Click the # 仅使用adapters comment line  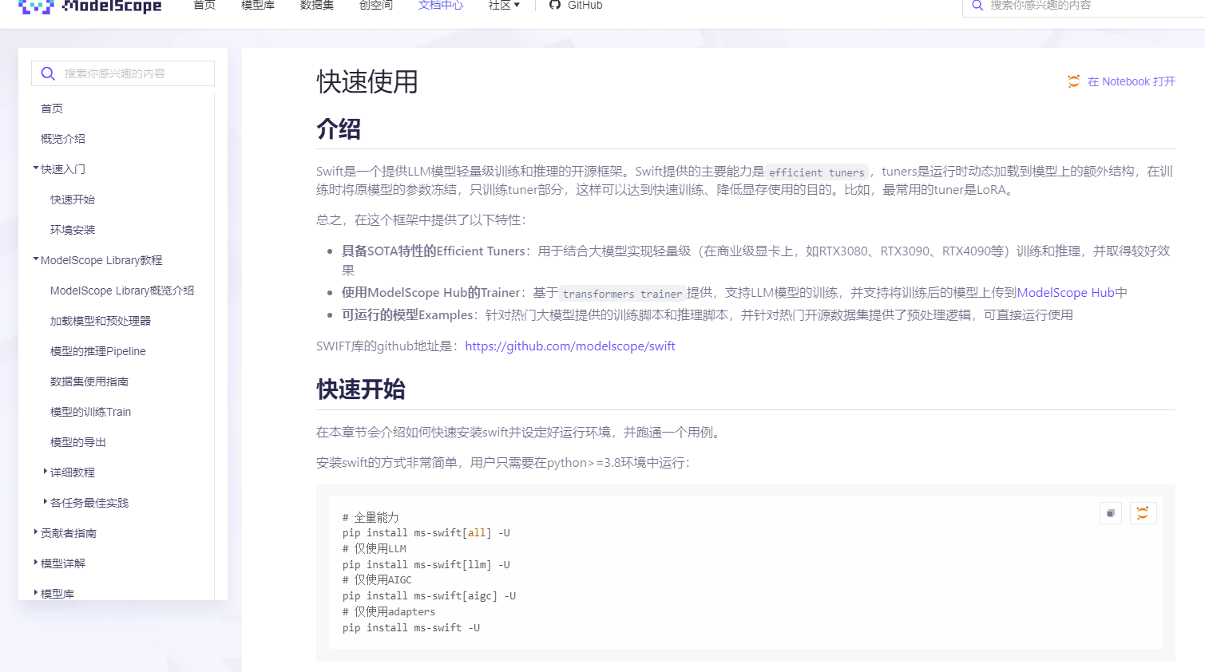click(389, 612)
